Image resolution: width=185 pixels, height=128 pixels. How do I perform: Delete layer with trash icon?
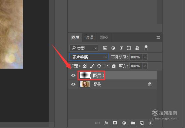[x=150, y=123]
